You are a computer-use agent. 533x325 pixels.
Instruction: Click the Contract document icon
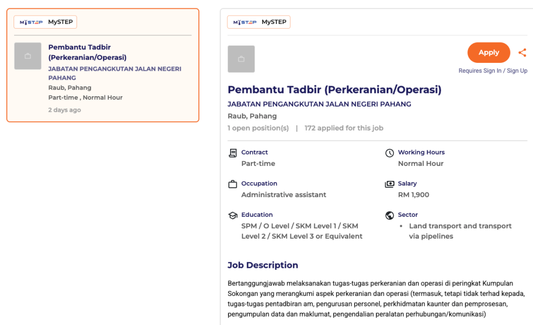(233, 153)
